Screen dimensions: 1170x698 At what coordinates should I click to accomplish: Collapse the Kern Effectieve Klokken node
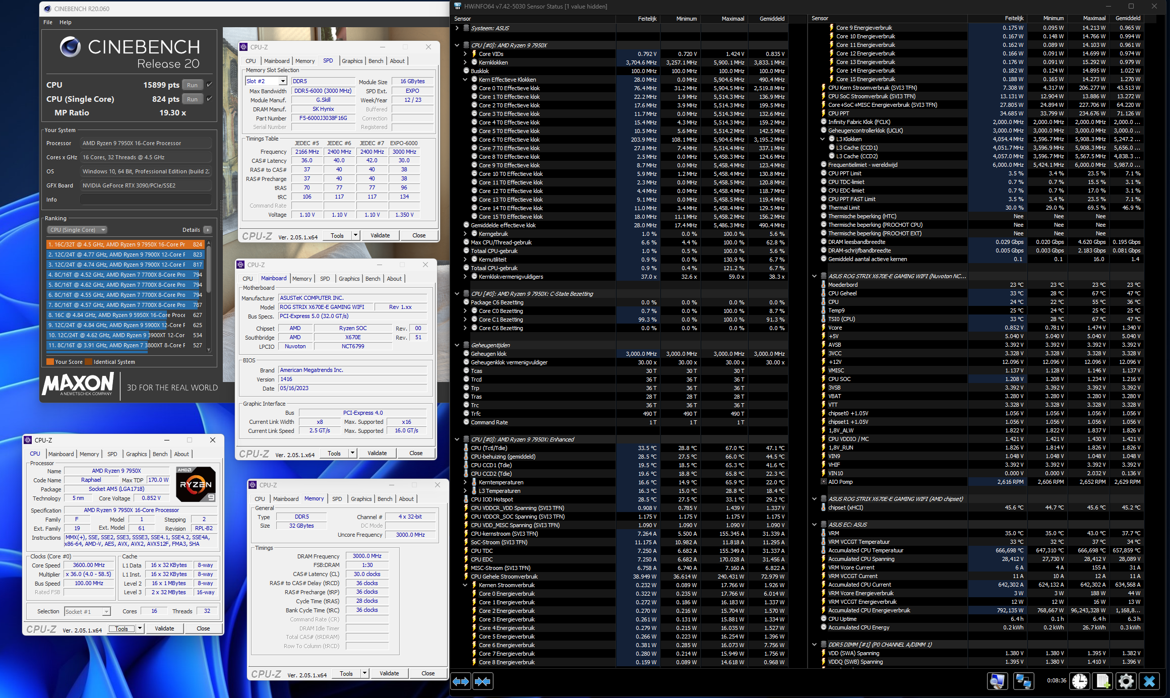(465, 80)
